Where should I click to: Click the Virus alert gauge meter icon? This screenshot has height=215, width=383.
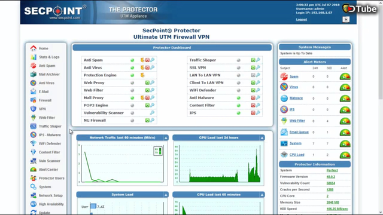pyautogui.click(x=345, y=87)
